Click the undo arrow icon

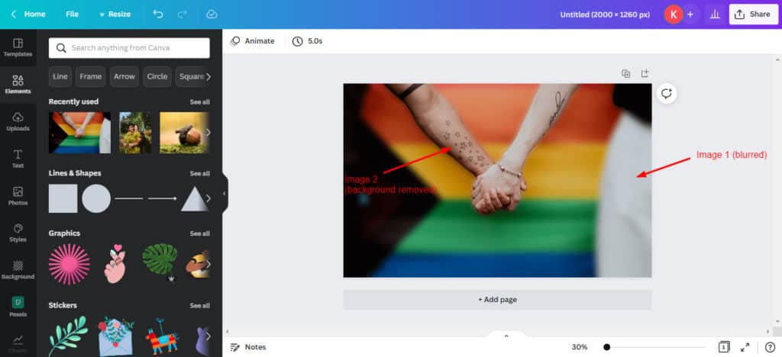pos(158,14)
